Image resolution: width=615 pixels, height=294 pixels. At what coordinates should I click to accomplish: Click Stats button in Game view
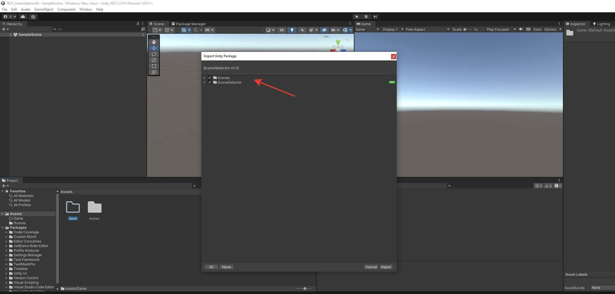[x=537, y=29]
